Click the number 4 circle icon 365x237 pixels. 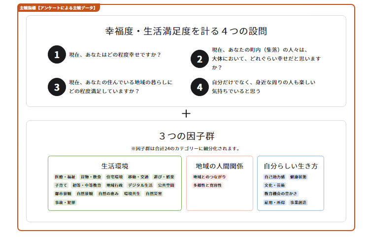click(199, 87)
